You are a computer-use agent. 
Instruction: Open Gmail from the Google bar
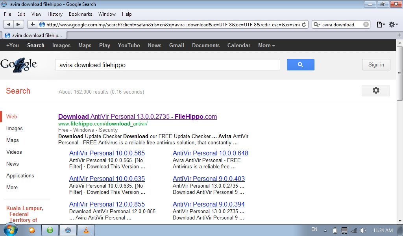coord(177,46)
